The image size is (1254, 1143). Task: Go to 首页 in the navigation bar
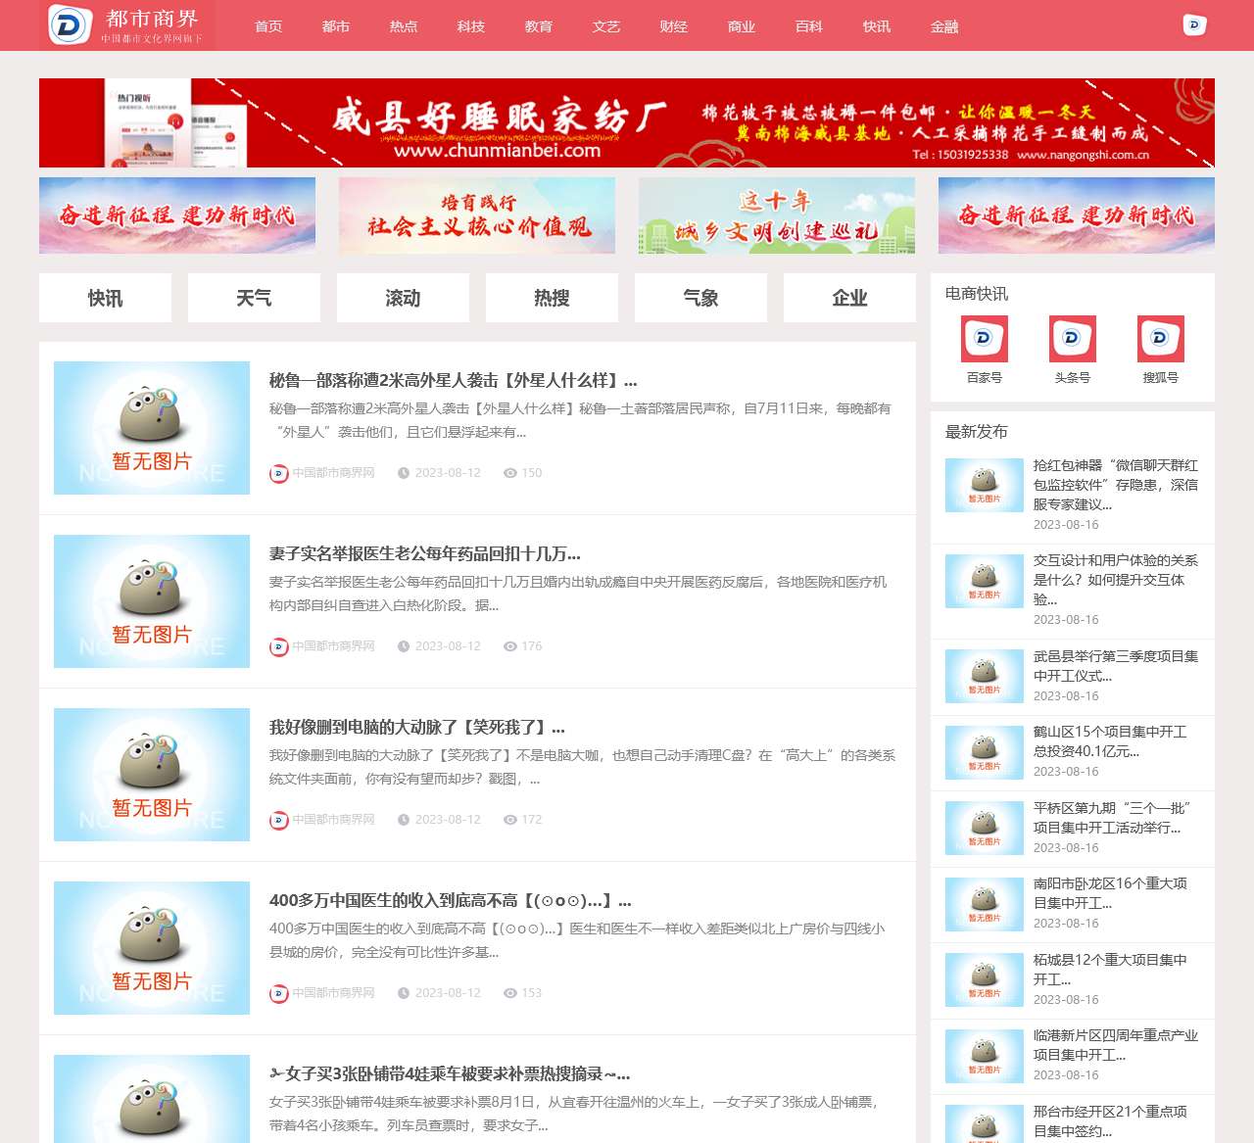[268, 26]
